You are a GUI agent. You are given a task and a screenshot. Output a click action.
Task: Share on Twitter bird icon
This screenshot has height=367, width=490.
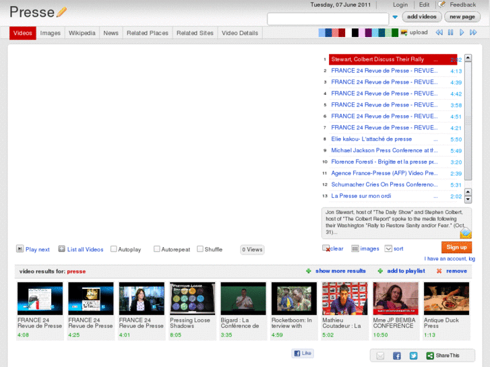coord(413,356)
